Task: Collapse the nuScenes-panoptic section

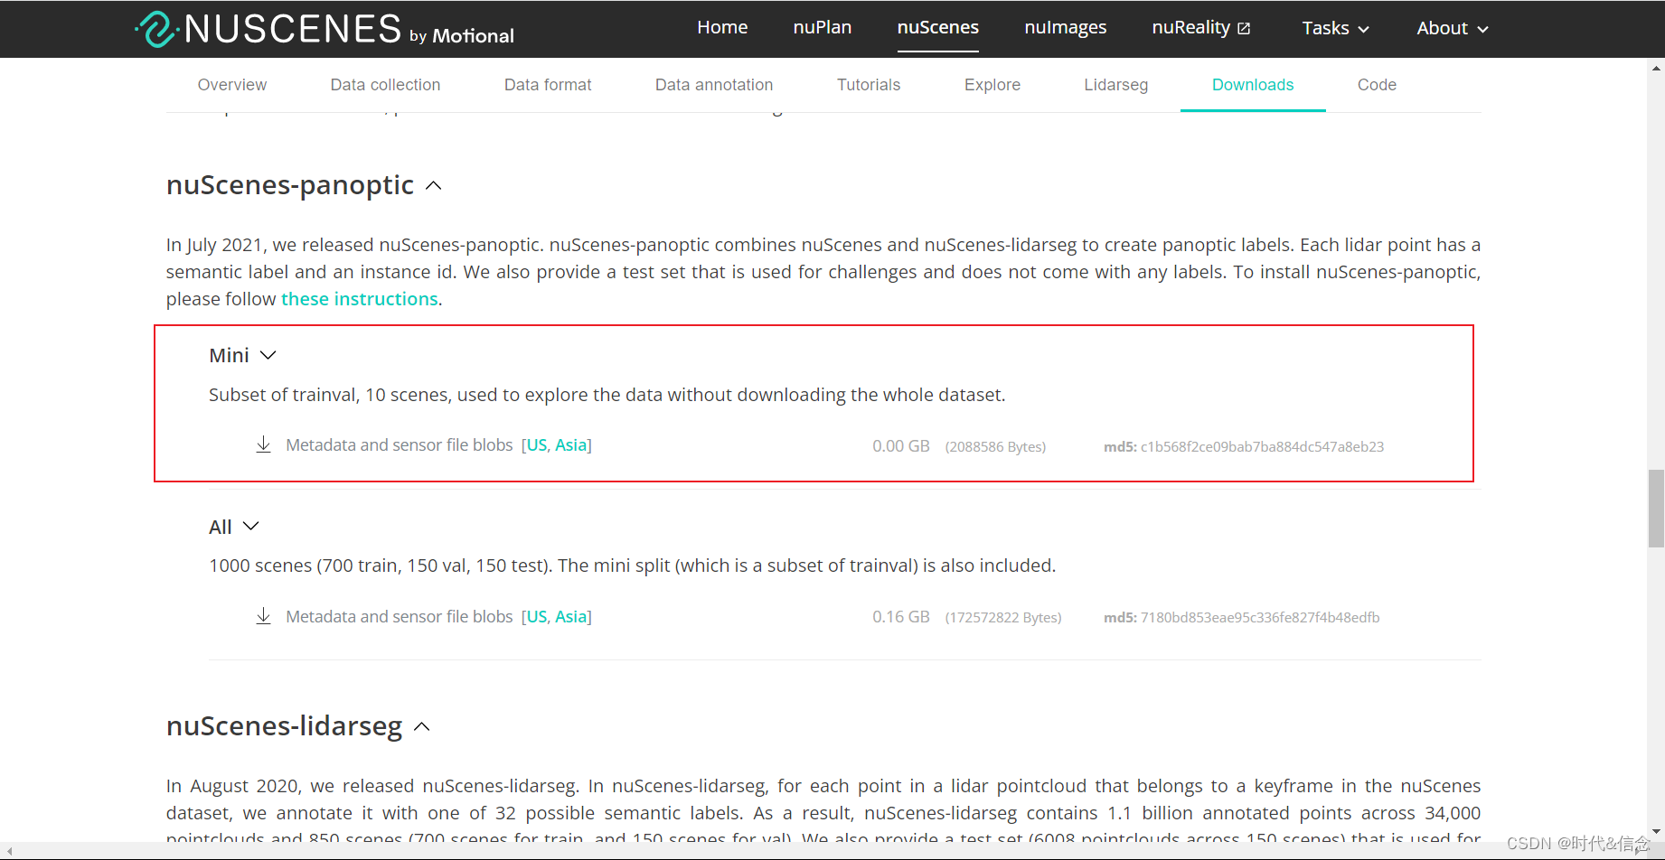Action: tap(434, 185)
